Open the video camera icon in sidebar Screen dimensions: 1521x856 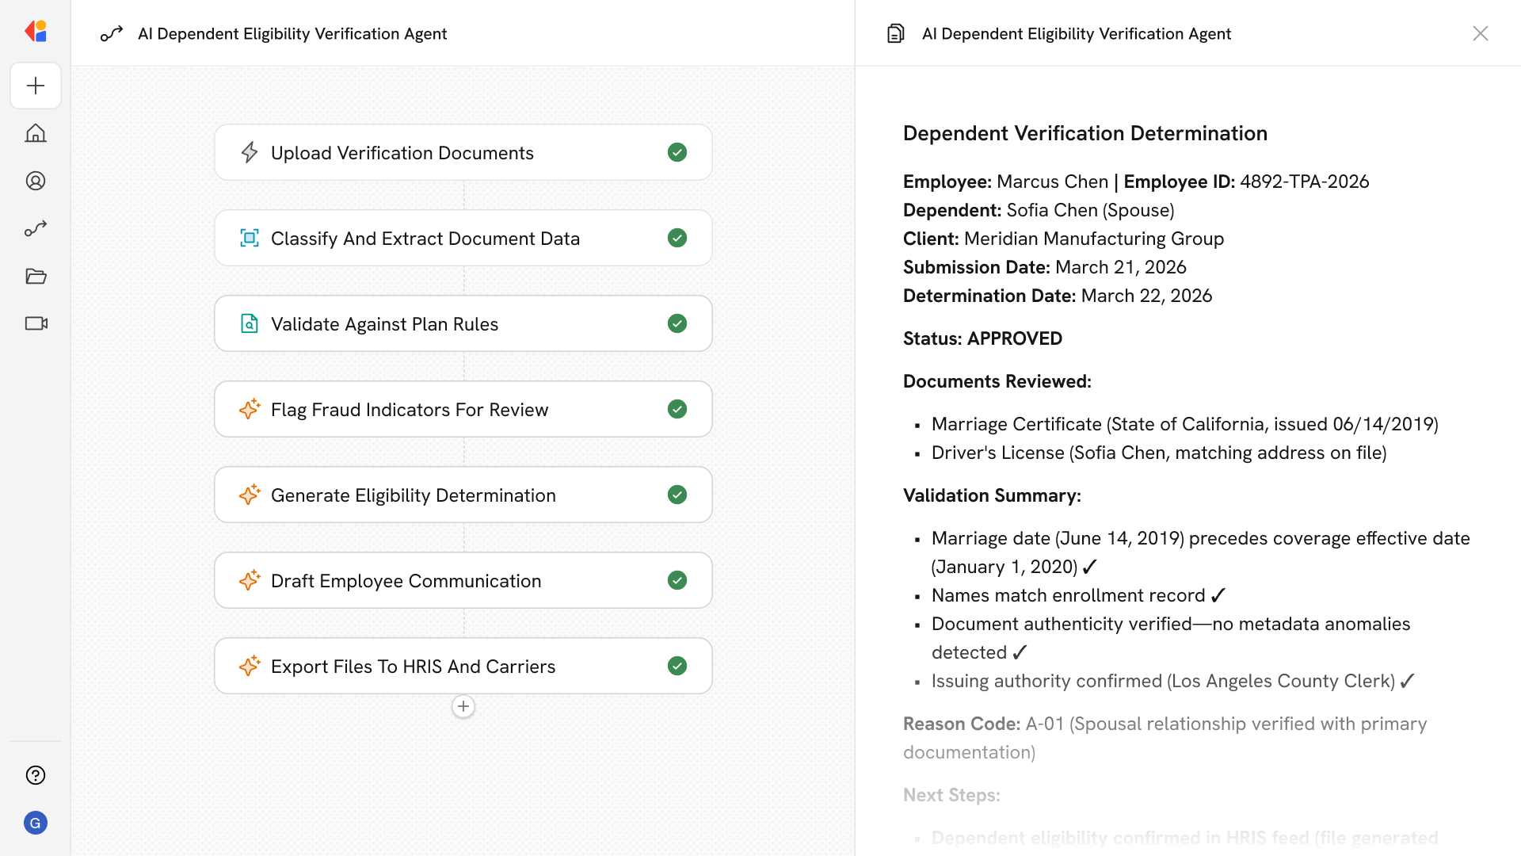click(36, 323)
